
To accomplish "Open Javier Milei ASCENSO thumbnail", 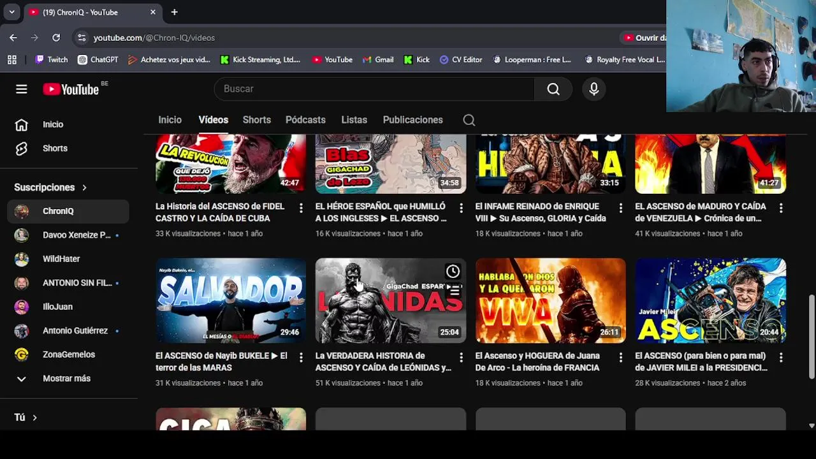I will [710, 301].
